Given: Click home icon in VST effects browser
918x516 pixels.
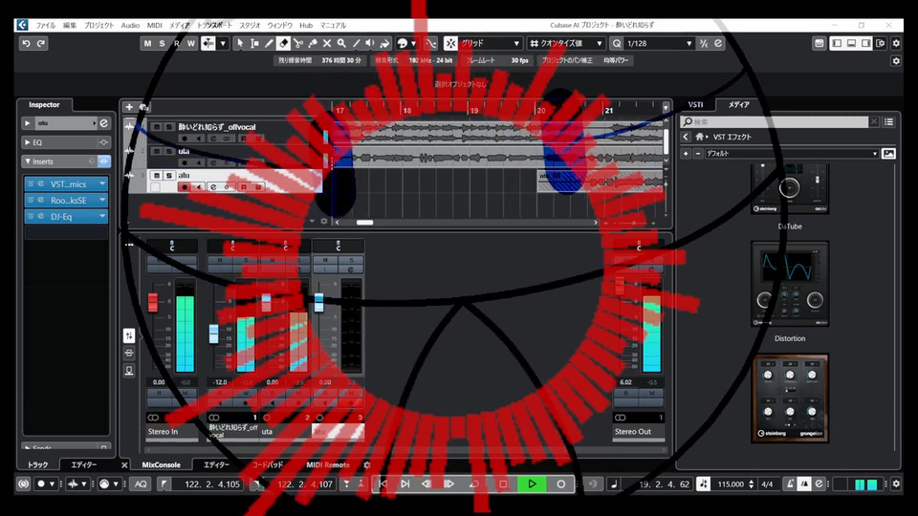Looking at the screenshot, I should (700, 137).
